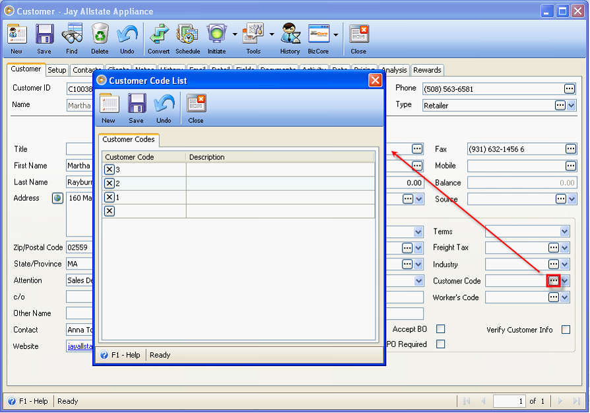This screenshot has height=413, width=590.
Task: Click the Description column header
Action: pyautogui.click(x=280, y=157)
